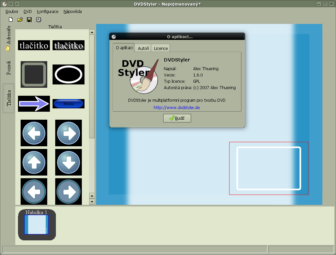The width and height of the screenshot is (336, 255).
Task: Click the About dialog title bar icon
Action: coord(114,37)
